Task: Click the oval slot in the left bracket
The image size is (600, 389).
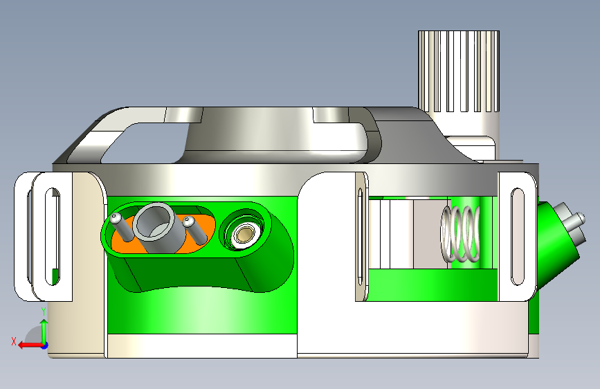Action: click(x=53, y=237)
